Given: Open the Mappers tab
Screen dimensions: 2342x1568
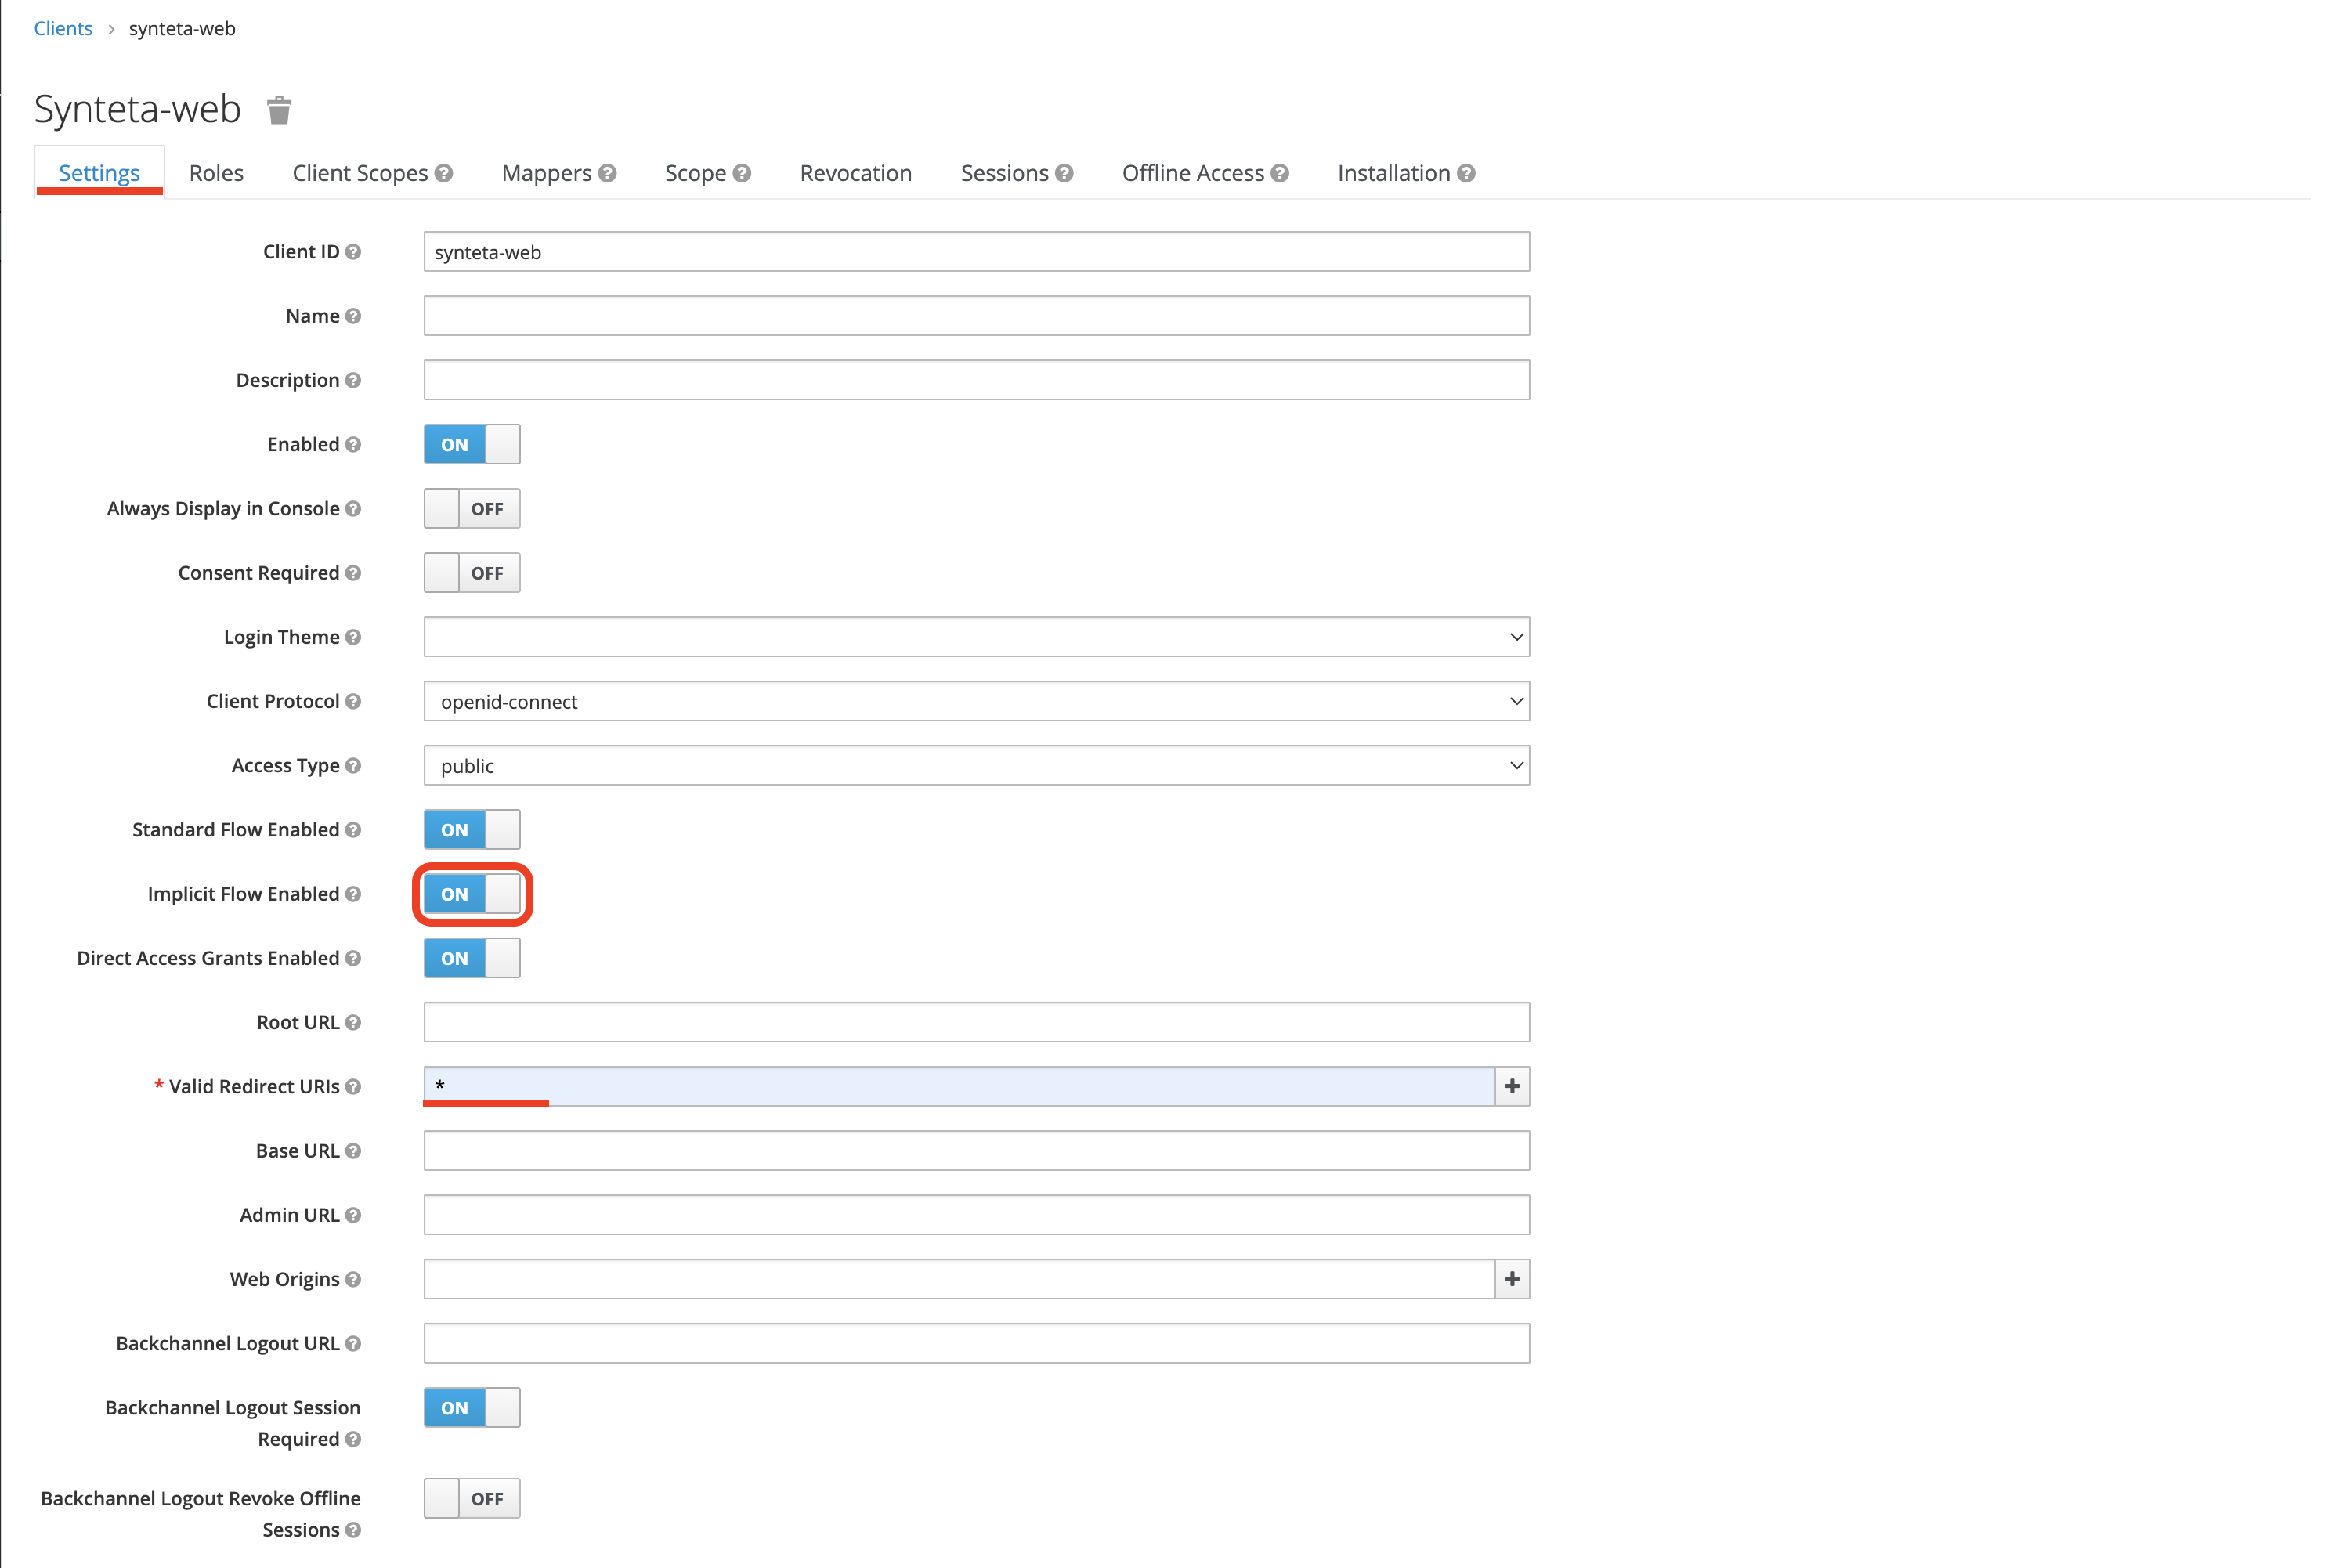Looking at the screenshot, I should [x=546, y=173].
